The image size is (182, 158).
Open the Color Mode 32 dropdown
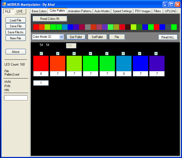point(61,37)
